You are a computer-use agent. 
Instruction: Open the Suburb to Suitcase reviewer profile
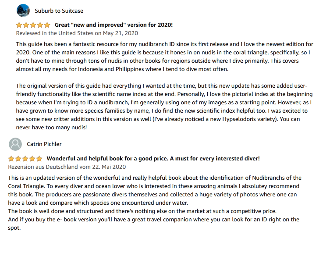click(x=59, y=11)
